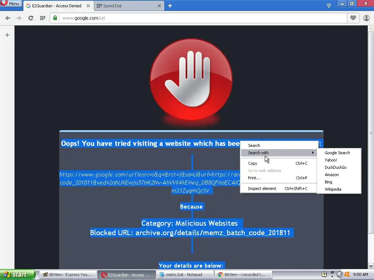Choose Search in the context menu
Image resolution: width=374 pixels, height=280 pixels.
[x=278, y=145]
